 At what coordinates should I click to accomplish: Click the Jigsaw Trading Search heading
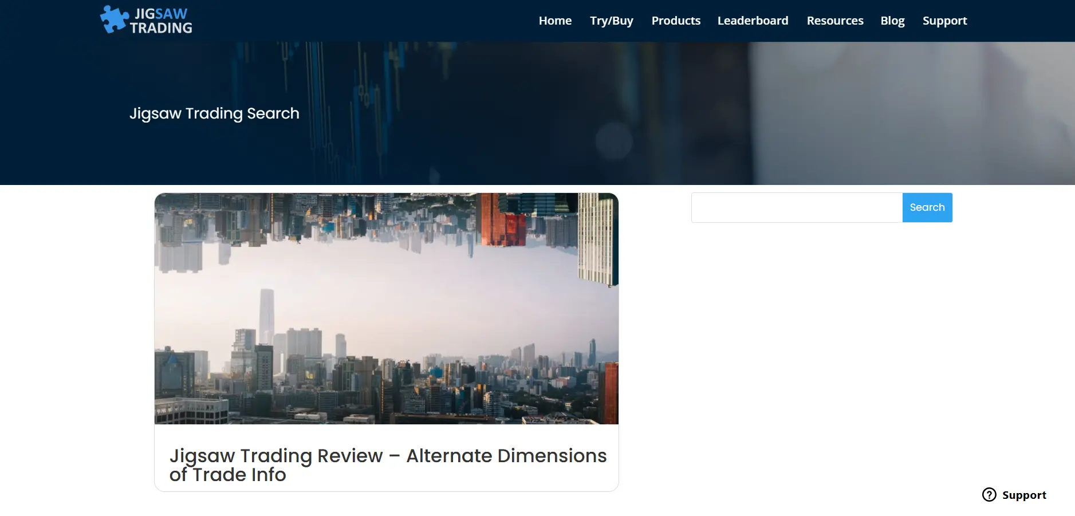214,113
